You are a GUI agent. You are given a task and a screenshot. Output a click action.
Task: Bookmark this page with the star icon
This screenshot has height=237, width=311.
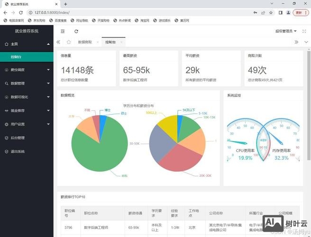coord(271,12)
